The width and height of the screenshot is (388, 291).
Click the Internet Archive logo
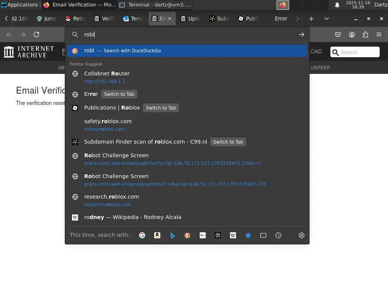point(29,52)
